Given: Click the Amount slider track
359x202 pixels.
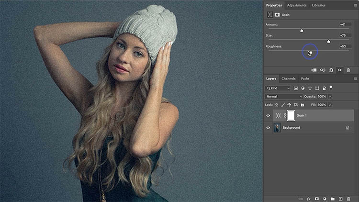Looking at the screenshot, I should click(287, 30).
